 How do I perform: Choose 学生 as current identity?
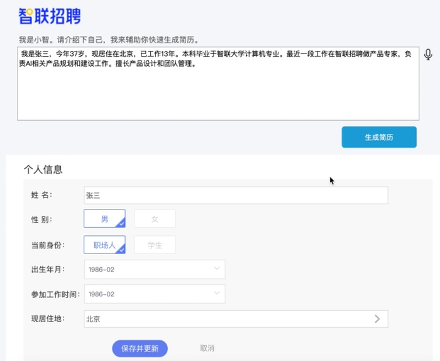tap(155, 245)
